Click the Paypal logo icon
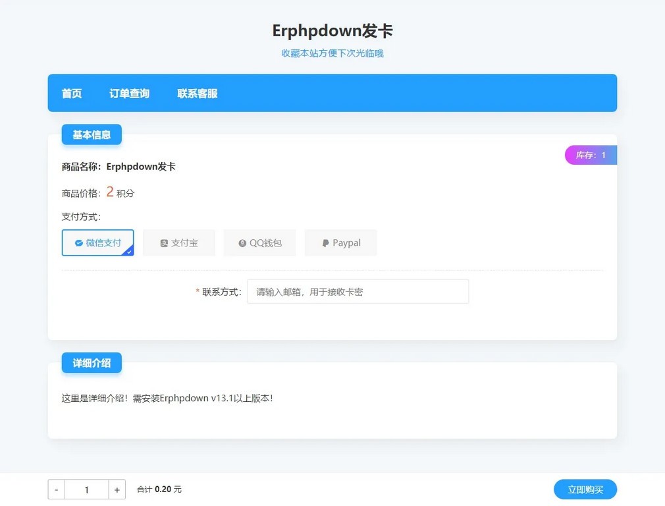This screenshot has width=665, height=506. point(325,243)
